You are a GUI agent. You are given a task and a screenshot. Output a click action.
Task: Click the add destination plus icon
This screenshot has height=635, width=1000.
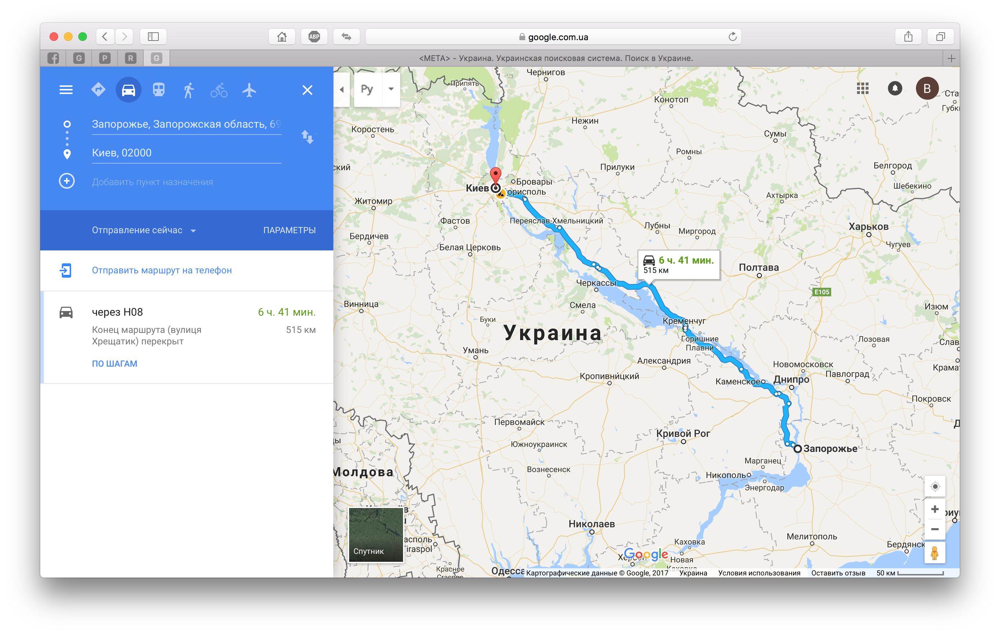(x=67, y=181)
